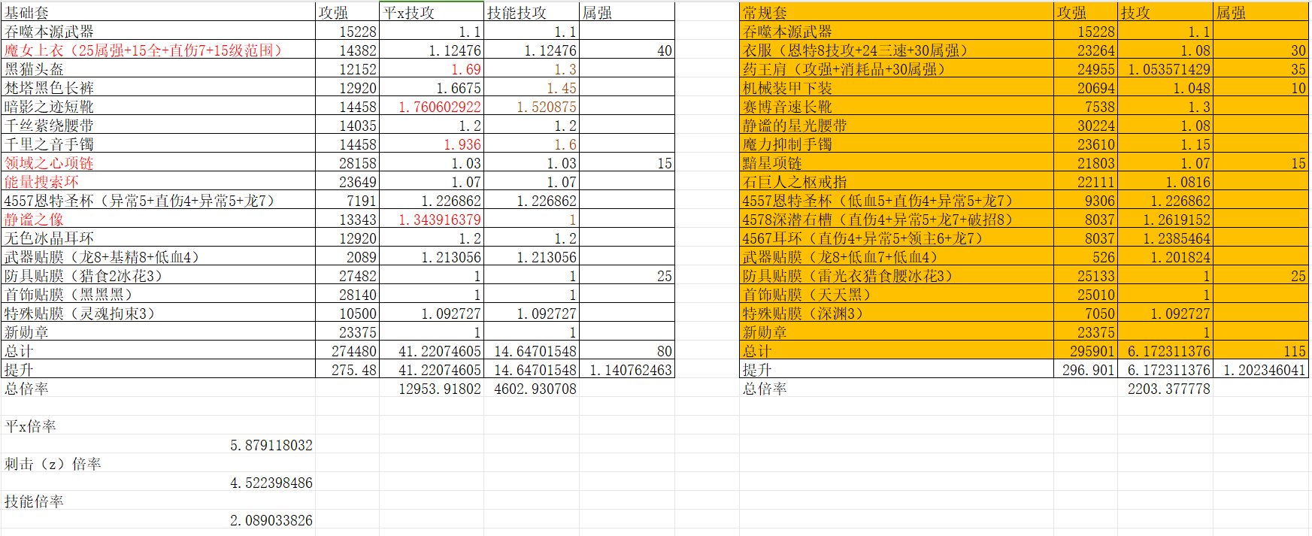Click the 防具贴膜（猎食2冰花3） cell
Viewport: 1312px width, 536px height.
159,276
